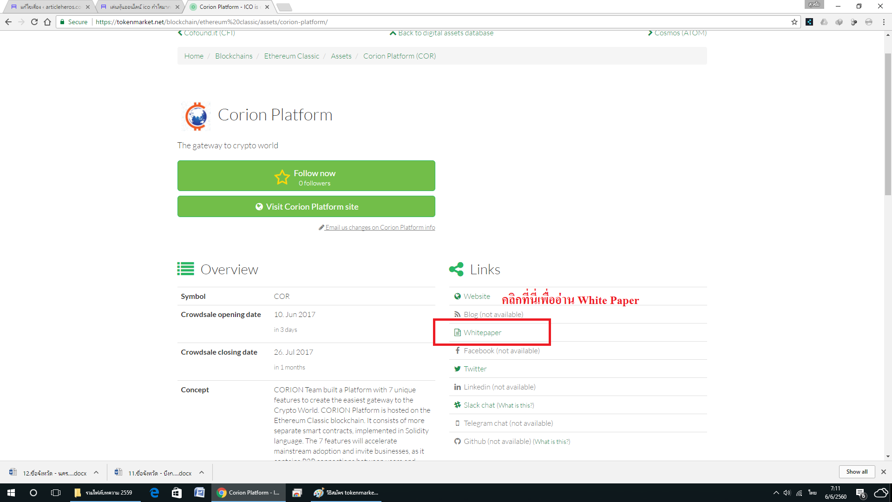Go to next asset Cosmos (ATOM)
The image size is (892, 502).
coord(677,33)
